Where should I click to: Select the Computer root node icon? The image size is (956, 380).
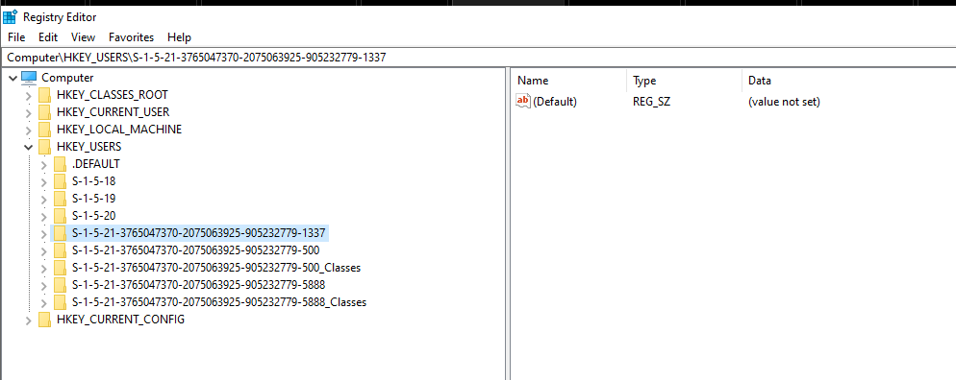point(29,78)
